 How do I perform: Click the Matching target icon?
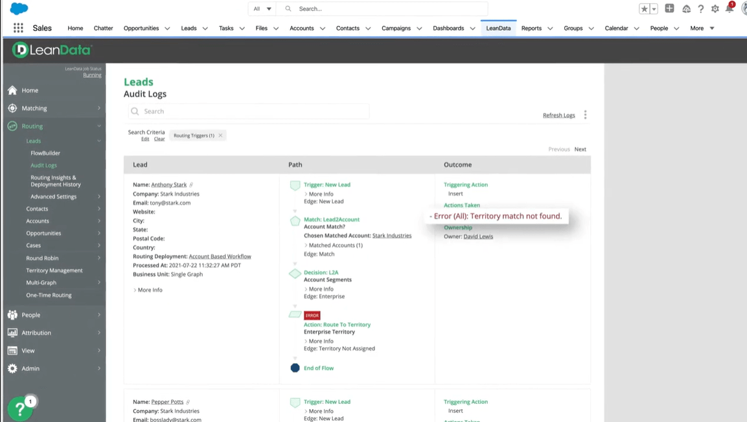pos(12,108)
